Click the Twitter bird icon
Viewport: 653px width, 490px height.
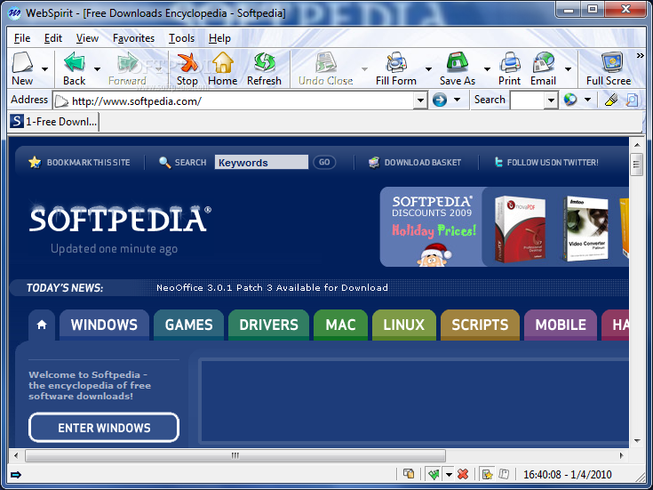click(x=498, y=162)
